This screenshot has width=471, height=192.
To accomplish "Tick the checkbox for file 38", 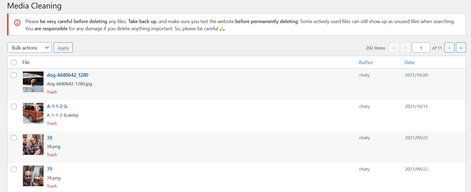I will (14, 138).
